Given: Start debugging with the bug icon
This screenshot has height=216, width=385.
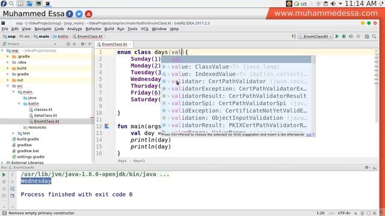Looking at the screenshot, I should (x=344, y=36).
